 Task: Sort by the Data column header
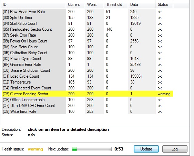click(142, 4)
